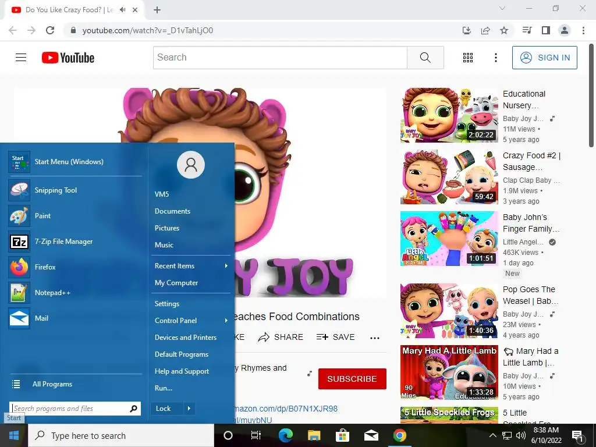
Task: Click the page vertical scrollbar thumb
Action: click(x=591, y=95)
